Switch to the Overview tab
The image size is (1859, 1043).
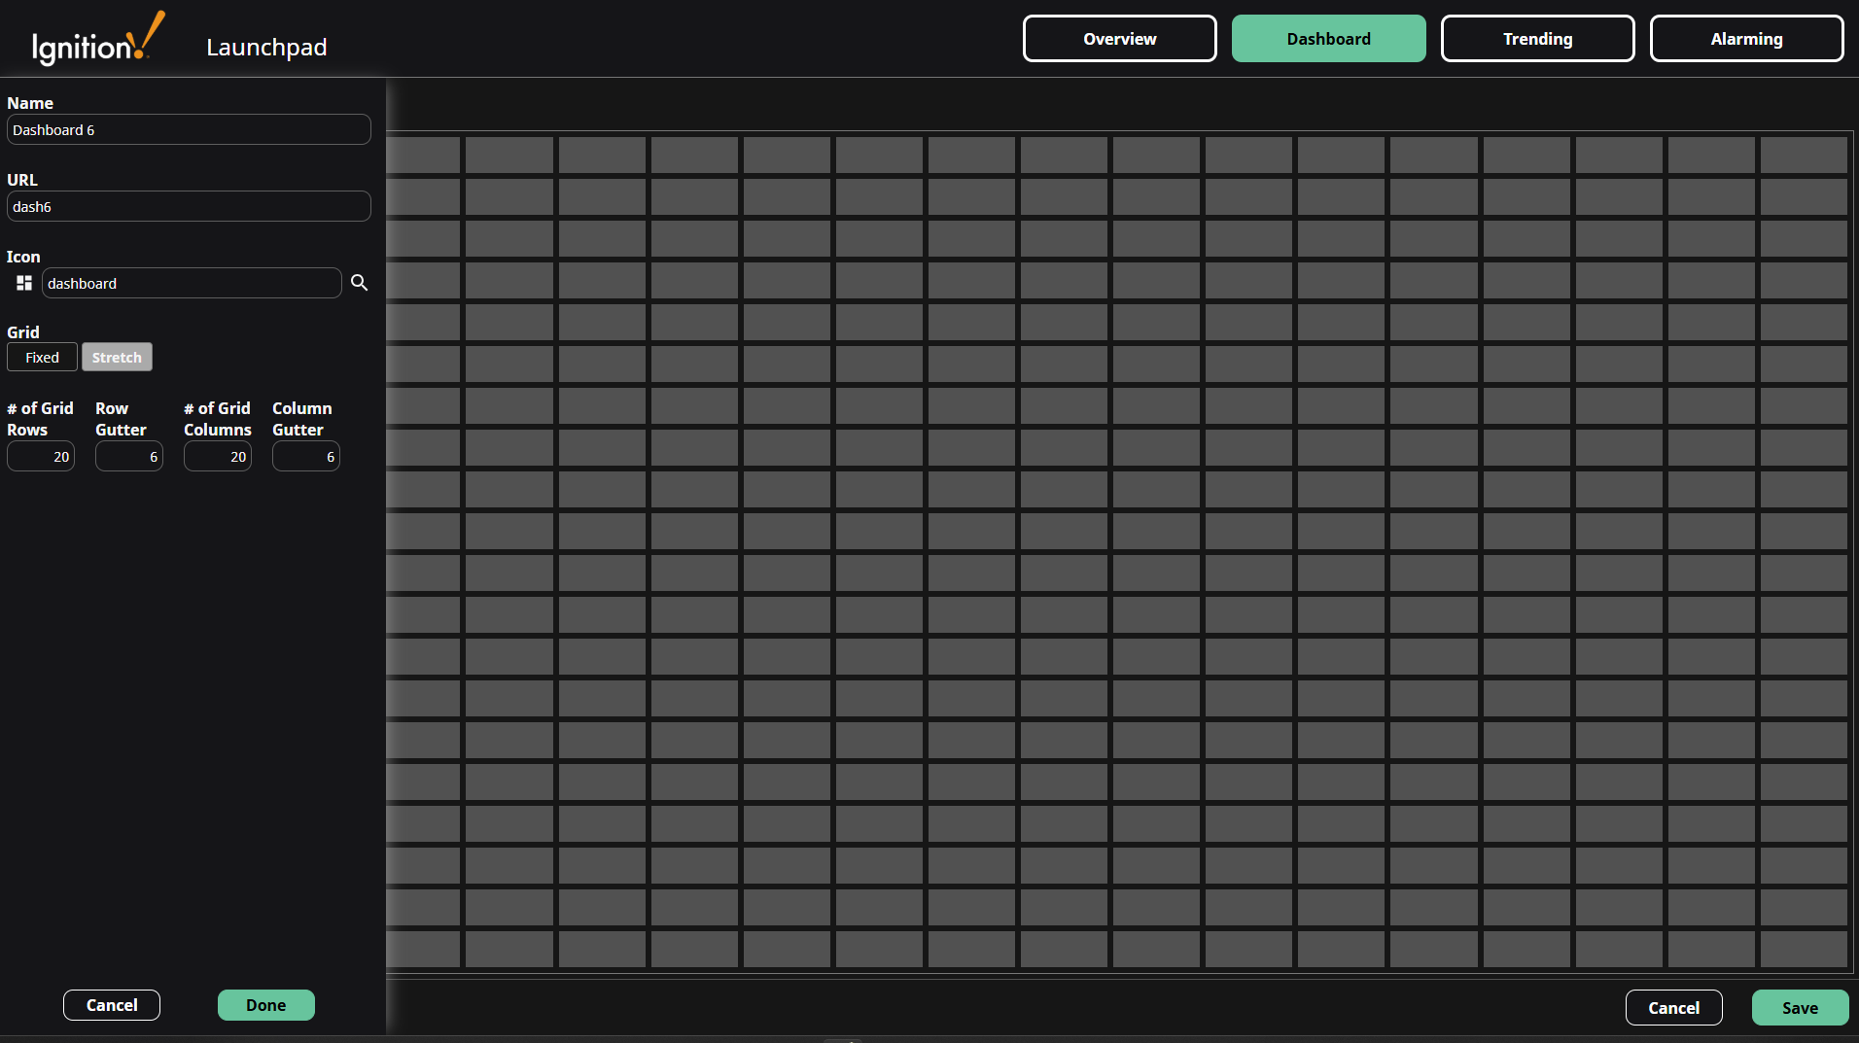1119,38
